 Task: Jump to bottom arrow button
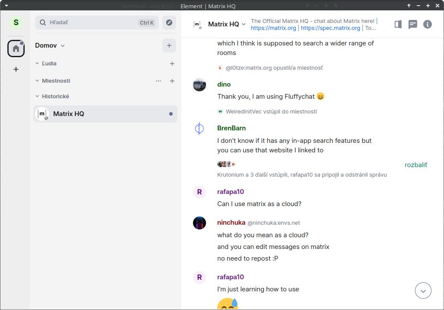[x=423, y=291]
